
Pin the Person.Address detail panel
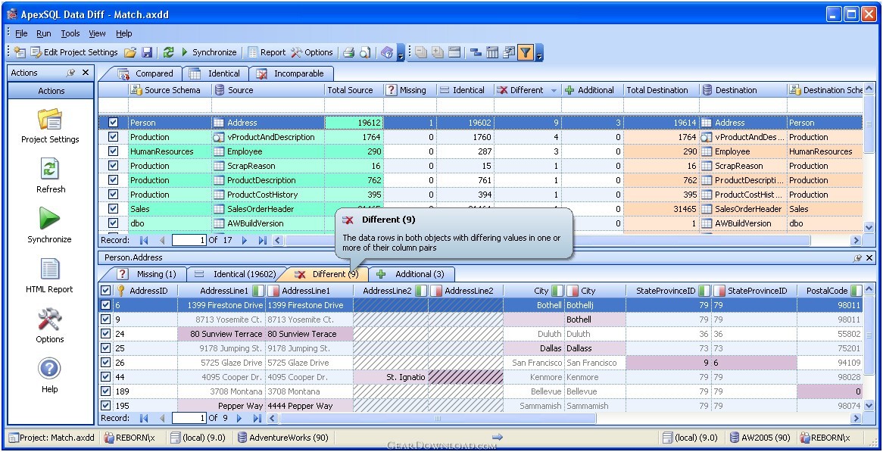point(858,258)
